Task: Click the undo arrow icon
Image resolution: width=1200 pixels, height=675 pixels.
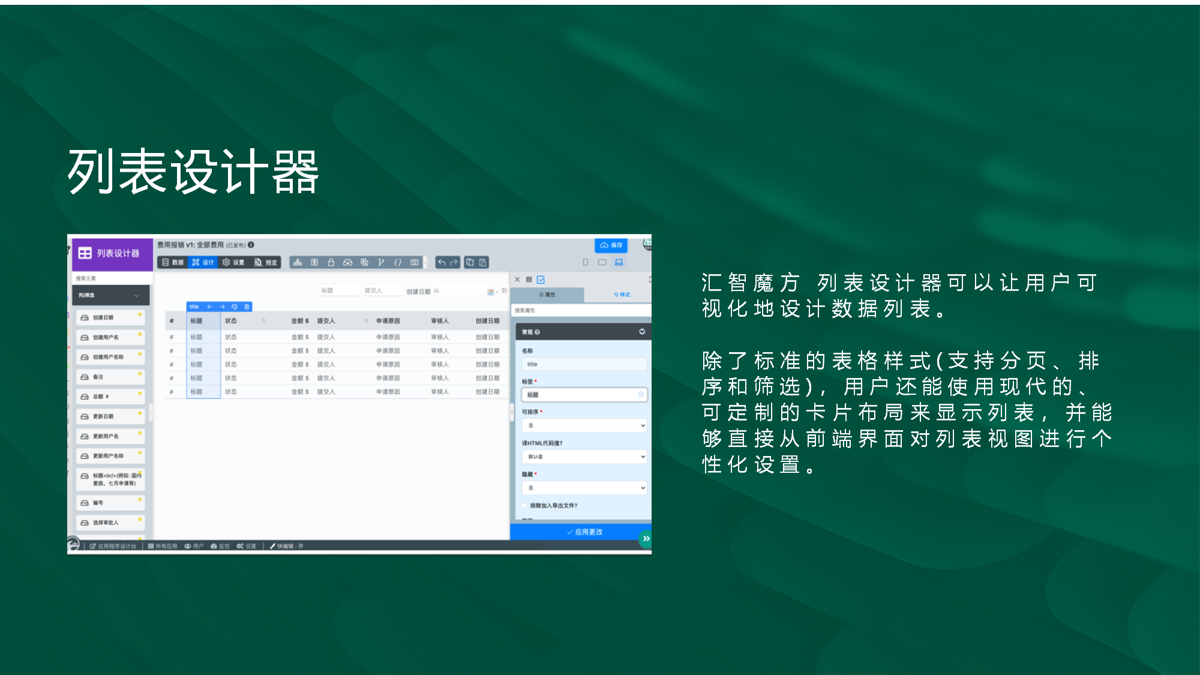Action: click(442, 262)
